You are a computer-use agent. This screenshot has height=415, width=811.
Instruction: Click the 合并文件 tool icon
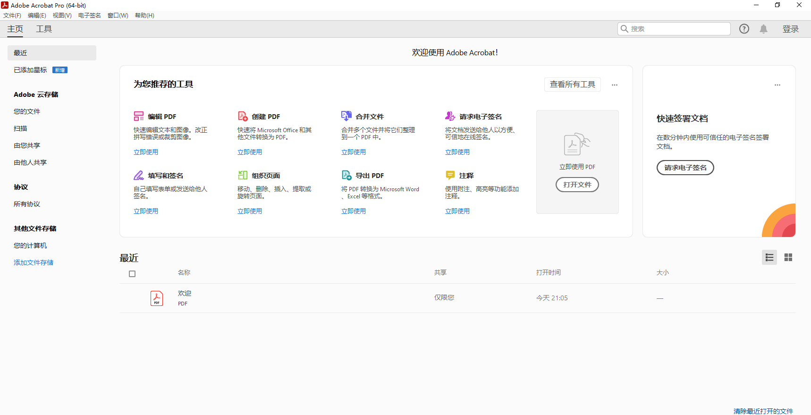[x=346, y=116]
